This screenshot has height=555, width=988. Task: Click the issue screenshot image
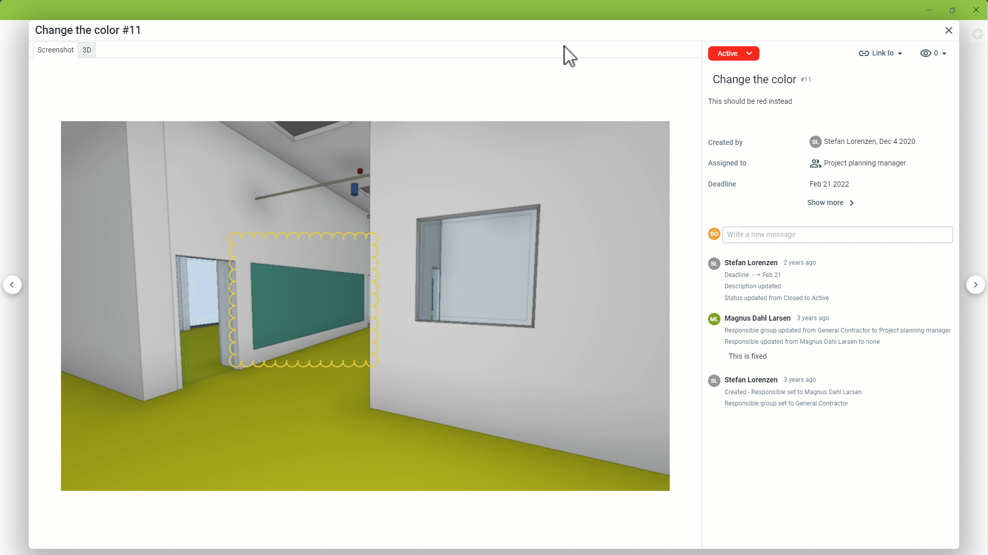pos(365,306)
